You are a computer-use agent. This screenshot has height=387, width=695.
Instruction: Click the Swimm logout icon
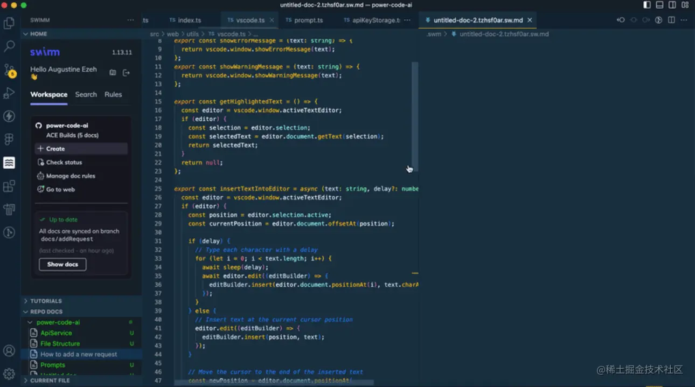(x=127, y=72)
